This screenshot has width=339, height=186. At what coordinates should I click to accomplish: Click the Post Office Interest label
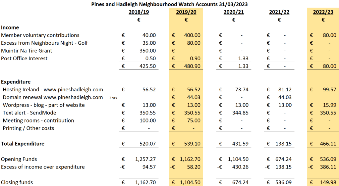[x=24, y=58]
